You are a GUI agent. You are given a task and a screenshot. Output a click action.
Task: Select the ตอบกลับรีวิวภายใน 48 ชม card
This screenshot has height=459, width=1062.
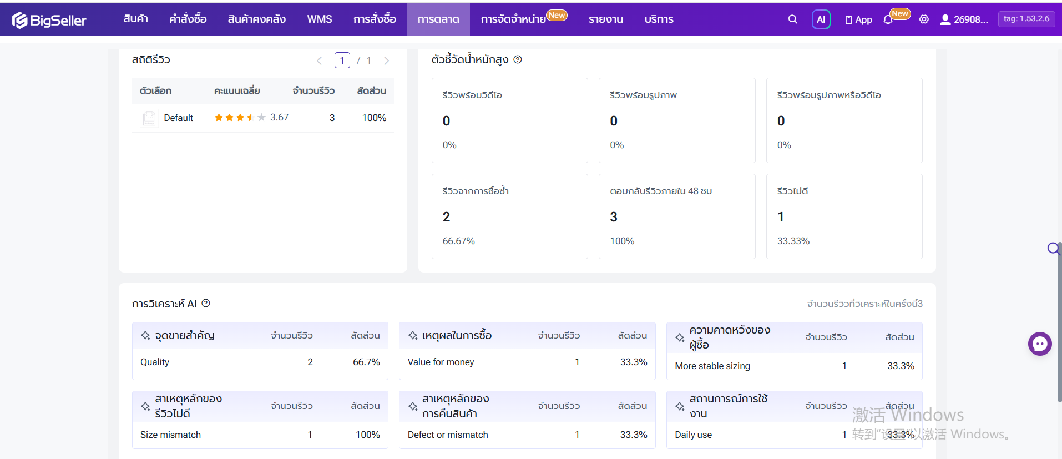coord(677,216)
